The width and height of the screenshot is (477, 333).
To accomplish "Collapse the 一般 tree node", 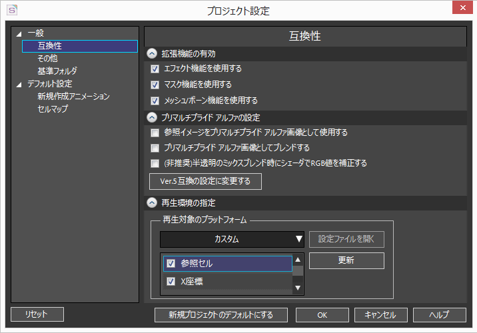I will (19, 33).
